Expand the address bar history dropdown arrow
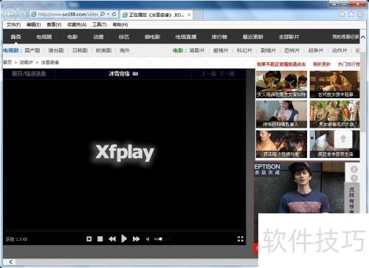 [108, 14]
